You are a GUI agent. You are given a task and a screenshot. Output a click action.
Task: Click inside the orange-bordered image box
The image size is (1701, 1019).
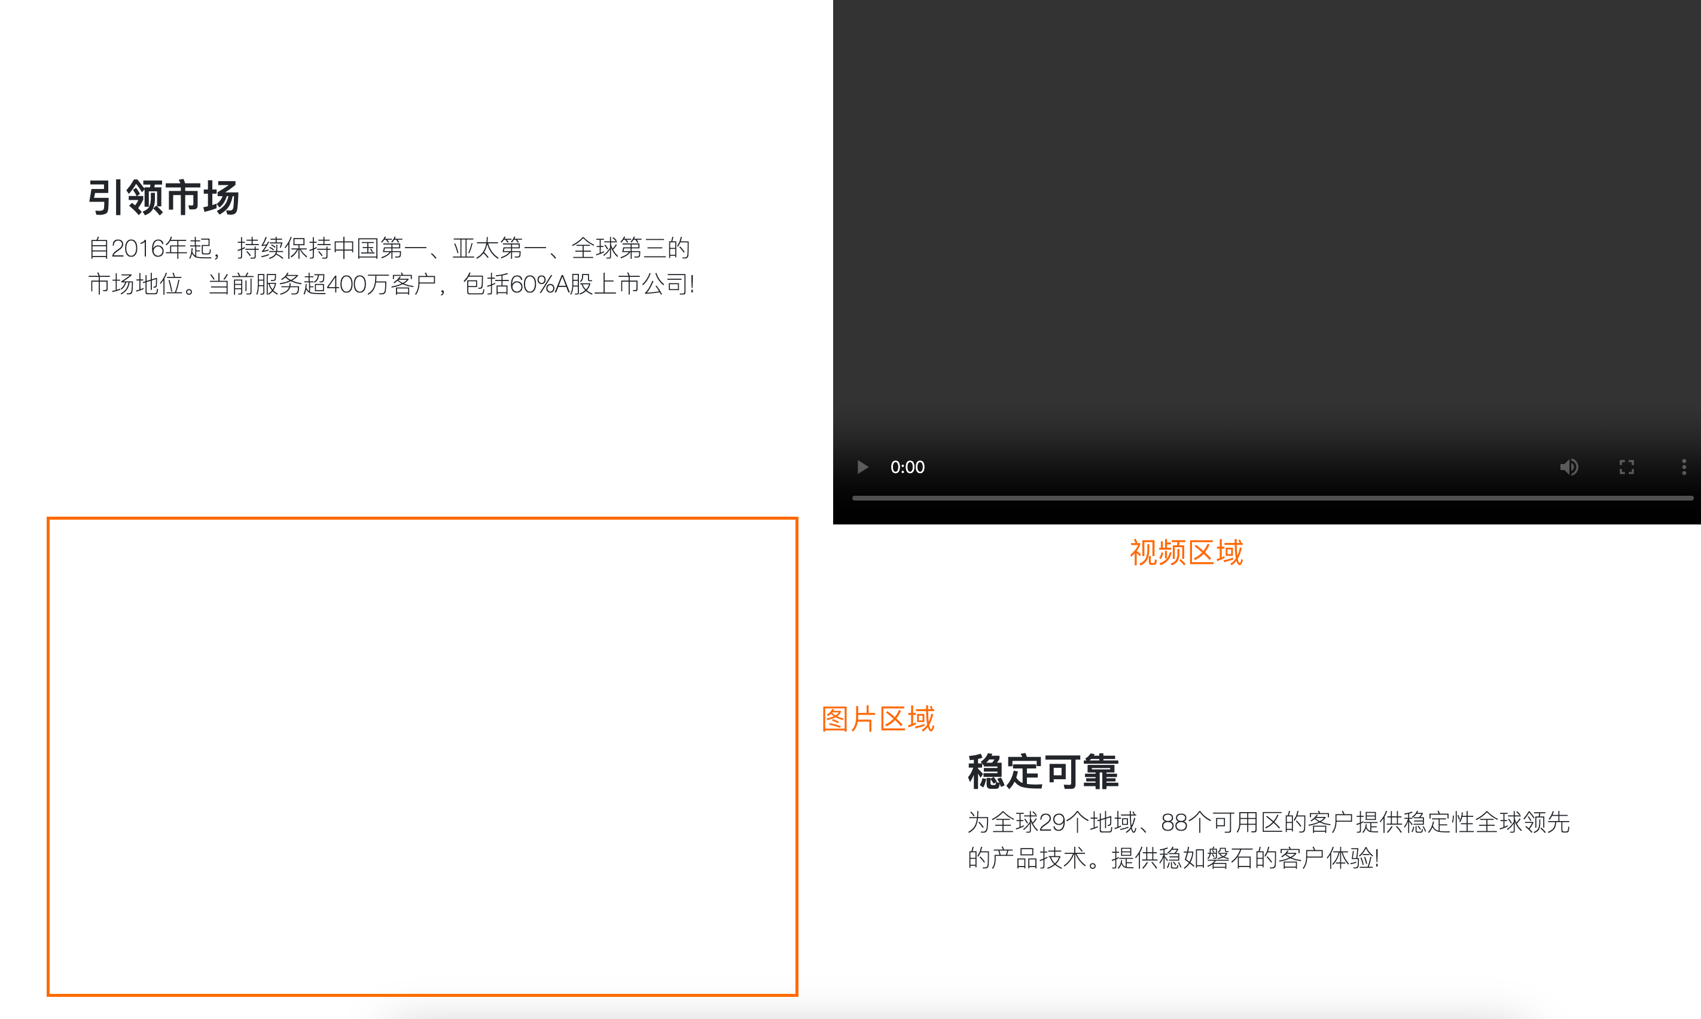tap(422, 755)
